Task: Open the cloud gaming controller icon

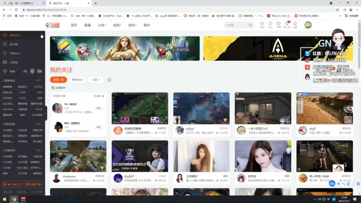Action: click(5, 62)
